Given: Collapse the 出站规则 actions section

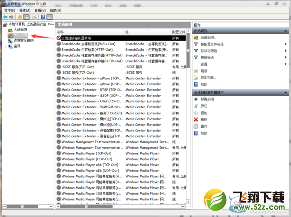Looking at the screenshot, I should point(286,31).
